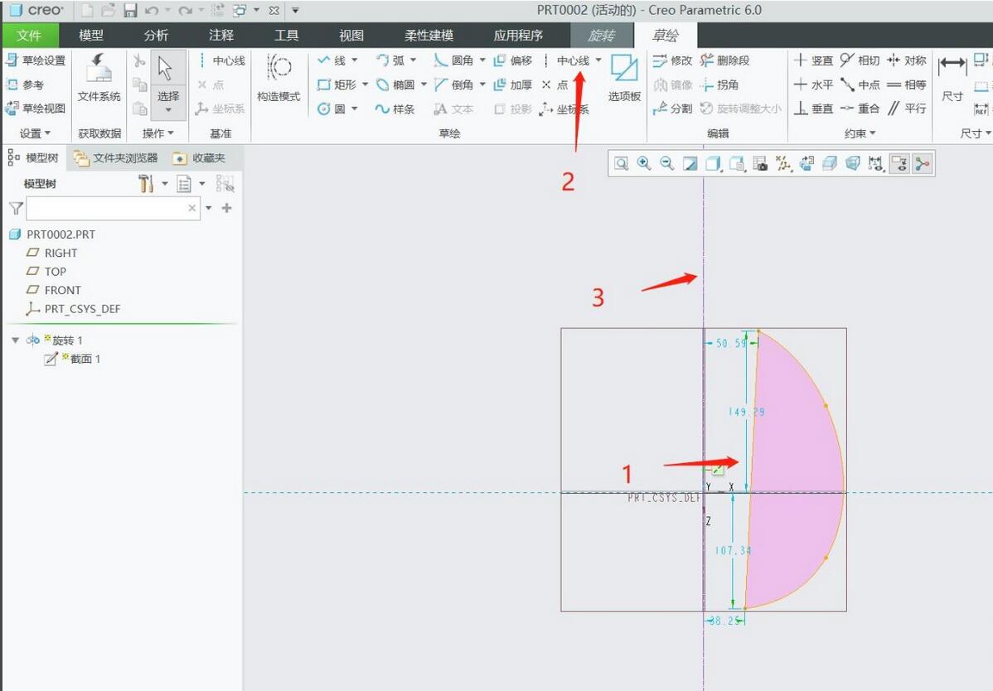Viewport: 993px width, 691px height.
Task: Select PRT_CSYS_DEF in the model tree
Action: tap(73, 309)
